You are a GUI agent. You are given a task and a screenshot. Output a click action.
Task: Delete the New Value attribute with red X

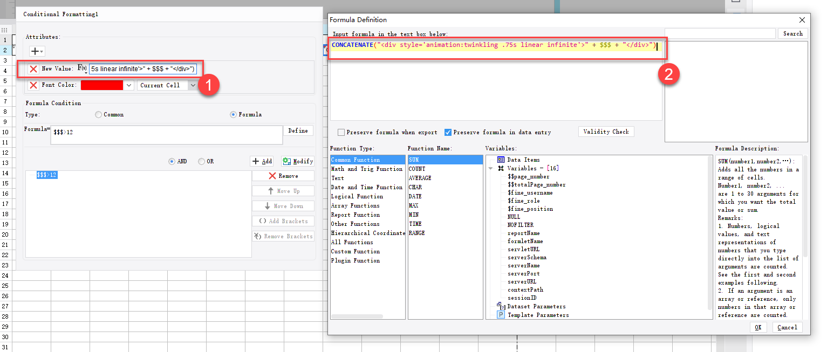pos(34,69)
